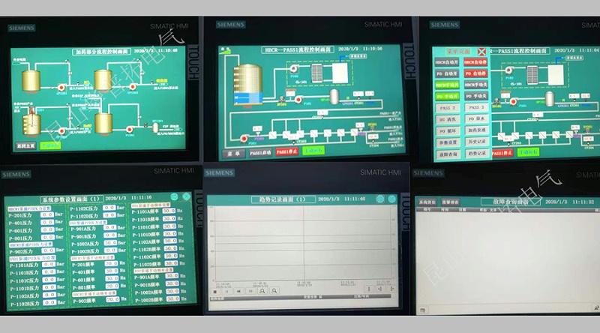Click the top-left dosing tank on the dosing process screen
This screenshot has width=600, height=333.
(x=31, y=77)
